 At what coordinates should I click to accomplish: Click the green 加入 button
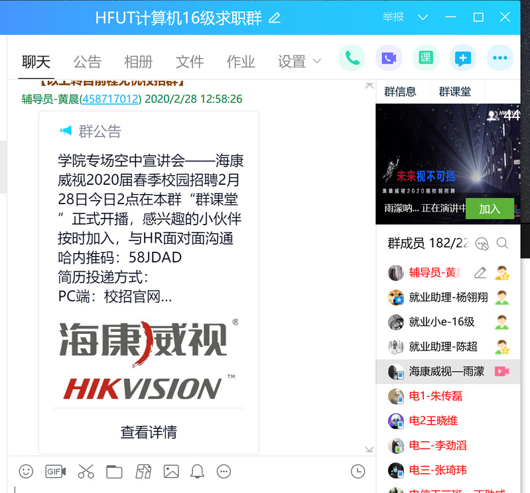point(490,209)
